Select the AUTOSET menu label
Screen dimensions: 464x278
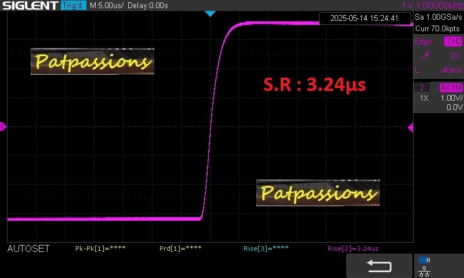(28, 249)
